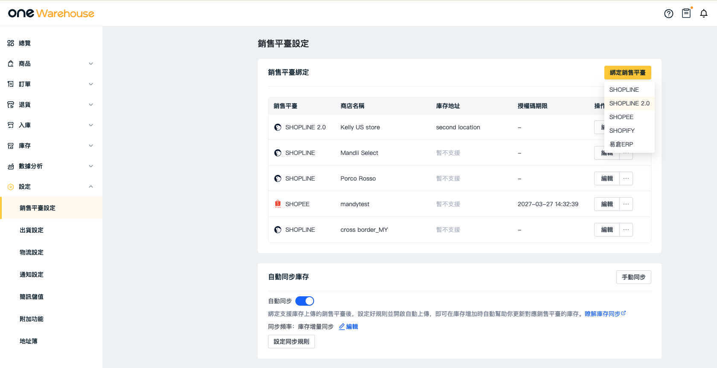
Task: Click the cross border_MY store name
Action: pyautogui.click(x=364, y=230)
